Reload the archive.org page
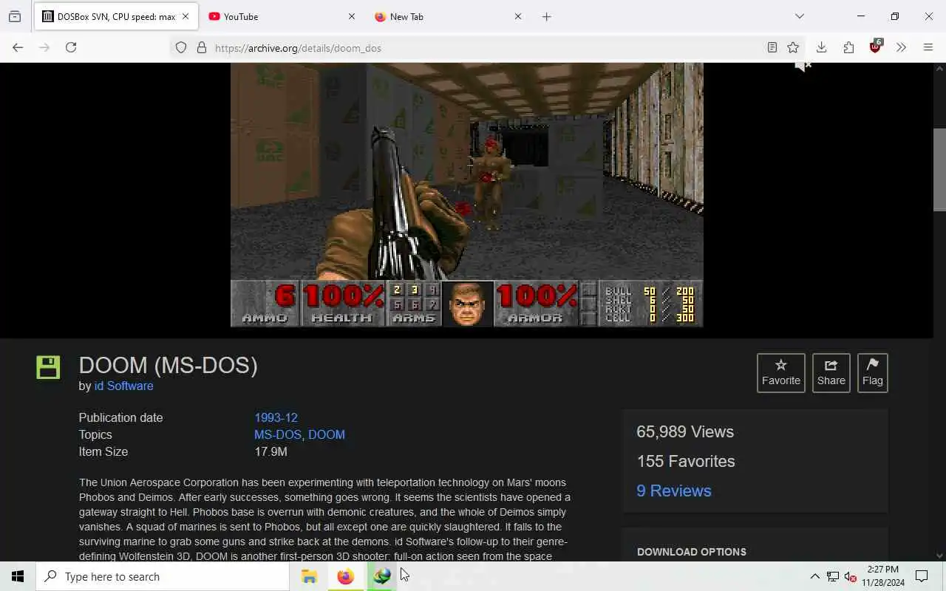The image size is (946, 591). tap(71, 47)
